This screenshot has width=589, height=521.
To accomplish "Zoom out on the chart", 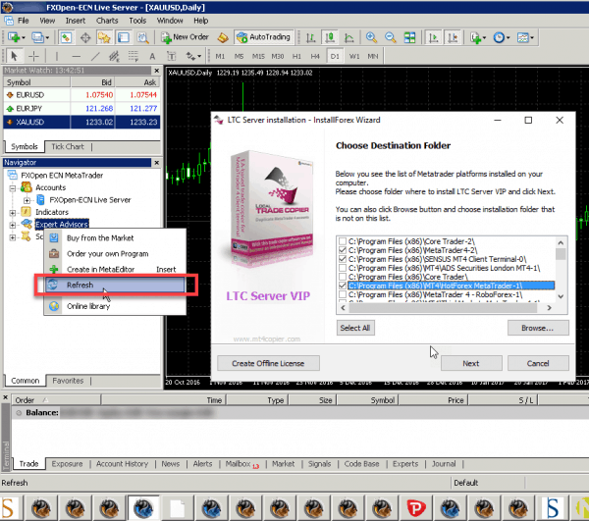I will 391,37.
